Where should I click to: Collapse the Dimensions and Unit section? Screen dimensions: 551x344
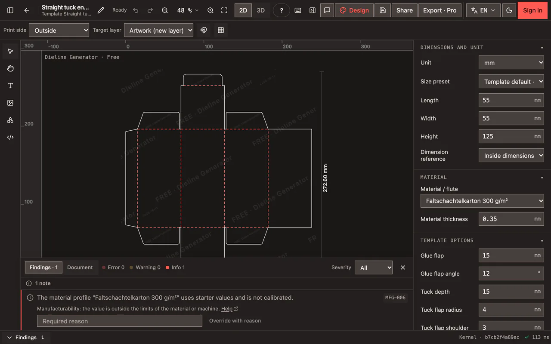542,48
